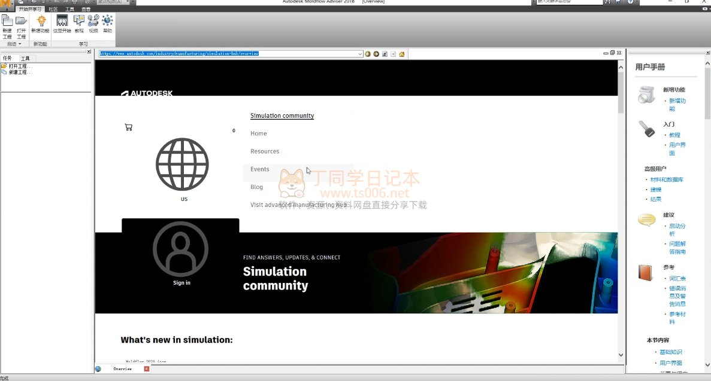This screenshot has width=711, height=381.
Task: Open the Moldflow application menu button
Action: tap(7, 3)
